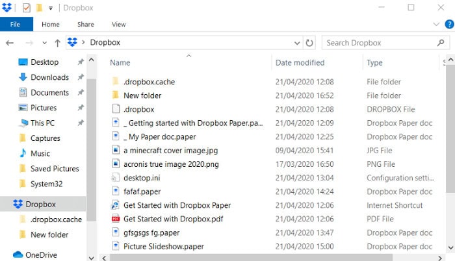455x261 pixels.
Task: Click the Dropbox logo in the title bar
Action: click(x=6, y=8)
